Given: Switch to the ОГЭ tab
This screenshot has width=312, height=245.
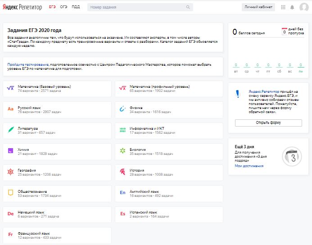Looking at the screenshot, I should point(64,7).
